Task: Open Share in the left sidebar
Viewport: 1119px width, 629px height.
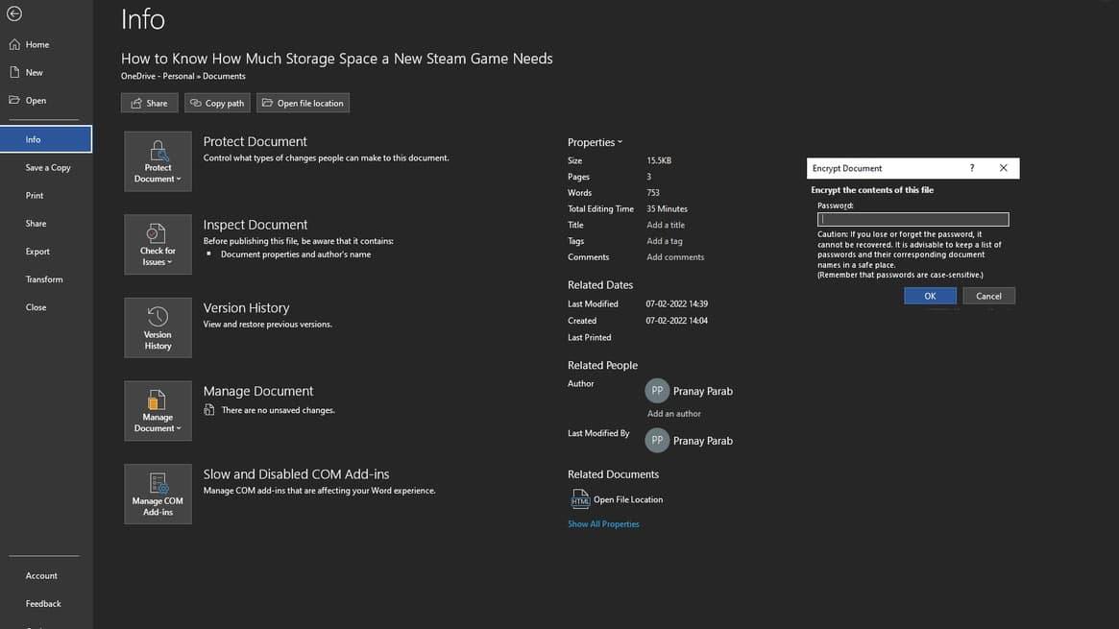Action: (x=36, y=223)
